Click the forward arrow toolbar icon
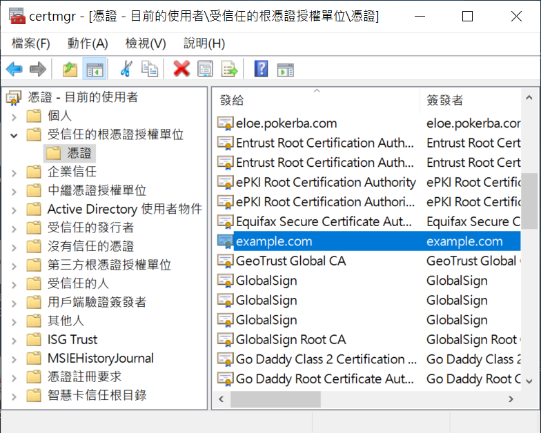The width and height of the screenshot is (541, 433). click(38, 69)
